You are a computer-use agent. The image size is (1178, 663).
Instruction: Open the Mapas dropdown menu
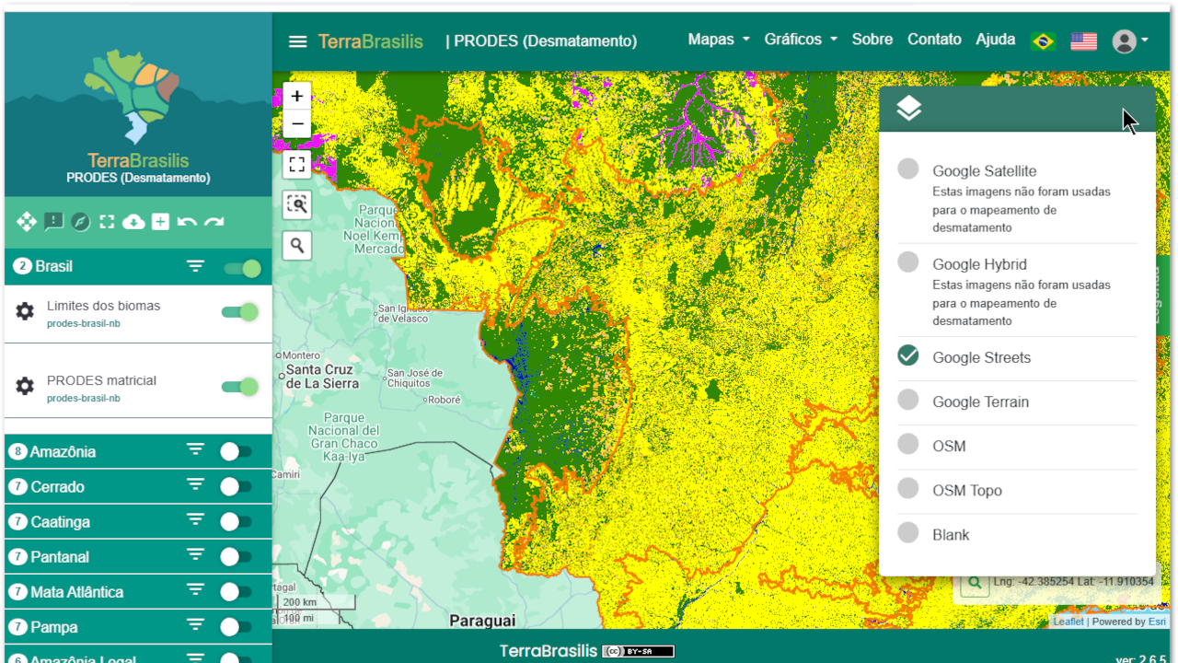pyautogui.click(x=719, y=40)
